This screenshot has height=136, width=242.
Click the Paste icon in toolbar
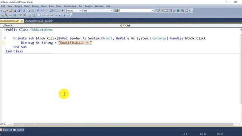click(33, 11)
